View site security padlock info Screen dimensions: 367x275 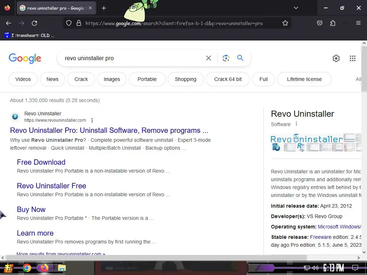click(x=79, y=23)
